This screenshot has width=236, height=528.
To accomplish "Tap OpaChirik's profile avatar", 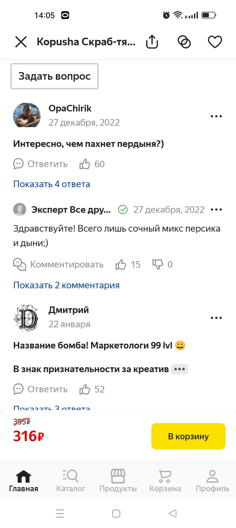I will pos(27,115).
